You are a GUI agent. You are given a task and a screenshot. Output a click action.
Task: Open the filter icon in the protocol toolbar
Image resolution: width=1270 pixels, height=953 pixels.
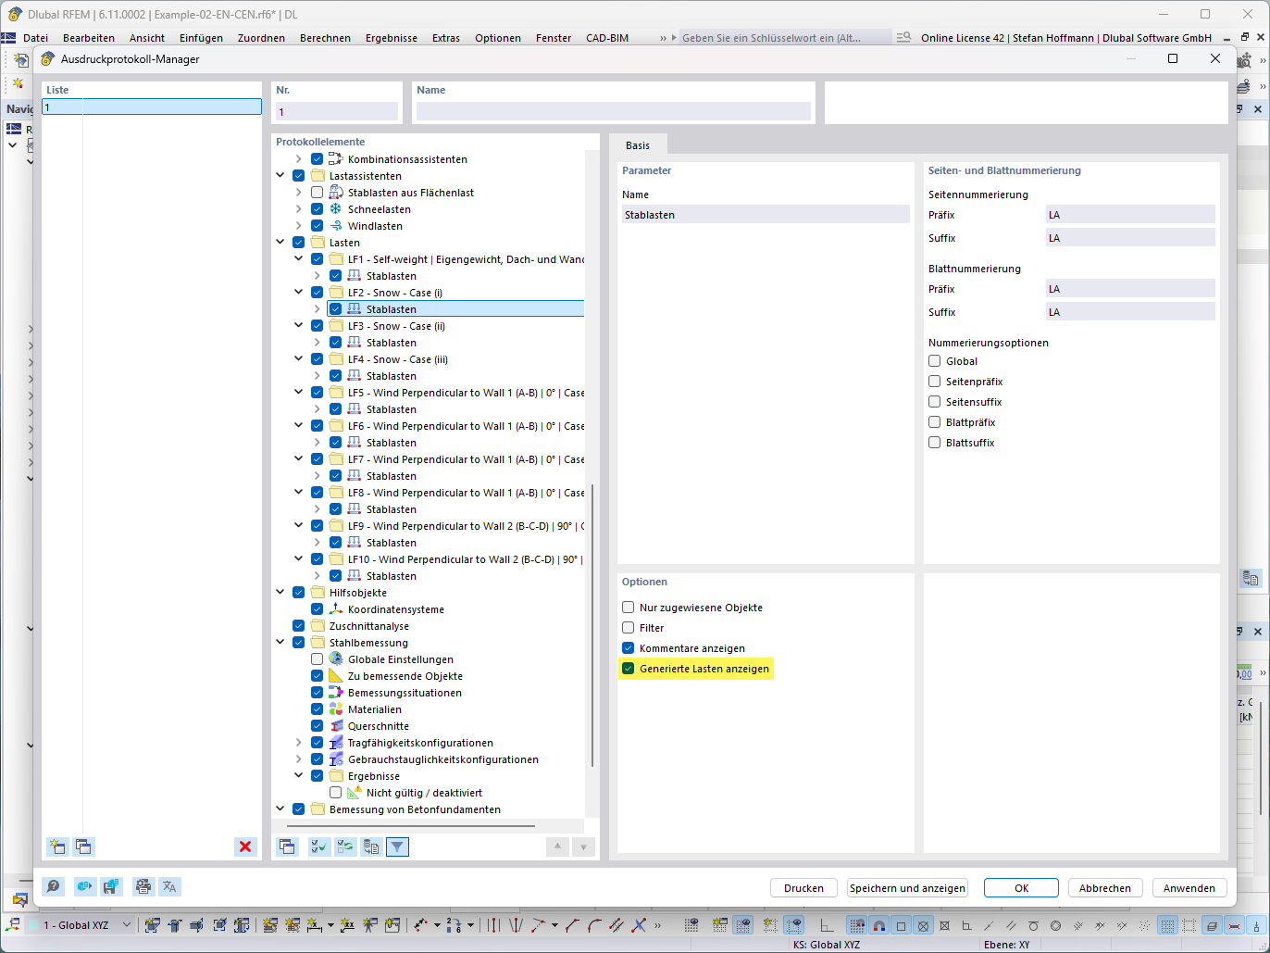(397, 846)
